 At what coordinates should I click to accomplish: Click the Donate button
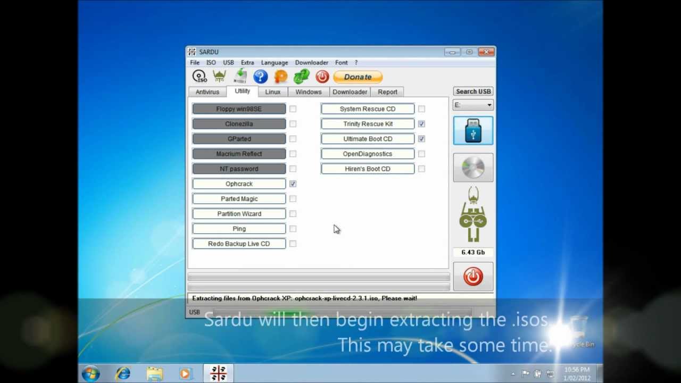(358, 77)
